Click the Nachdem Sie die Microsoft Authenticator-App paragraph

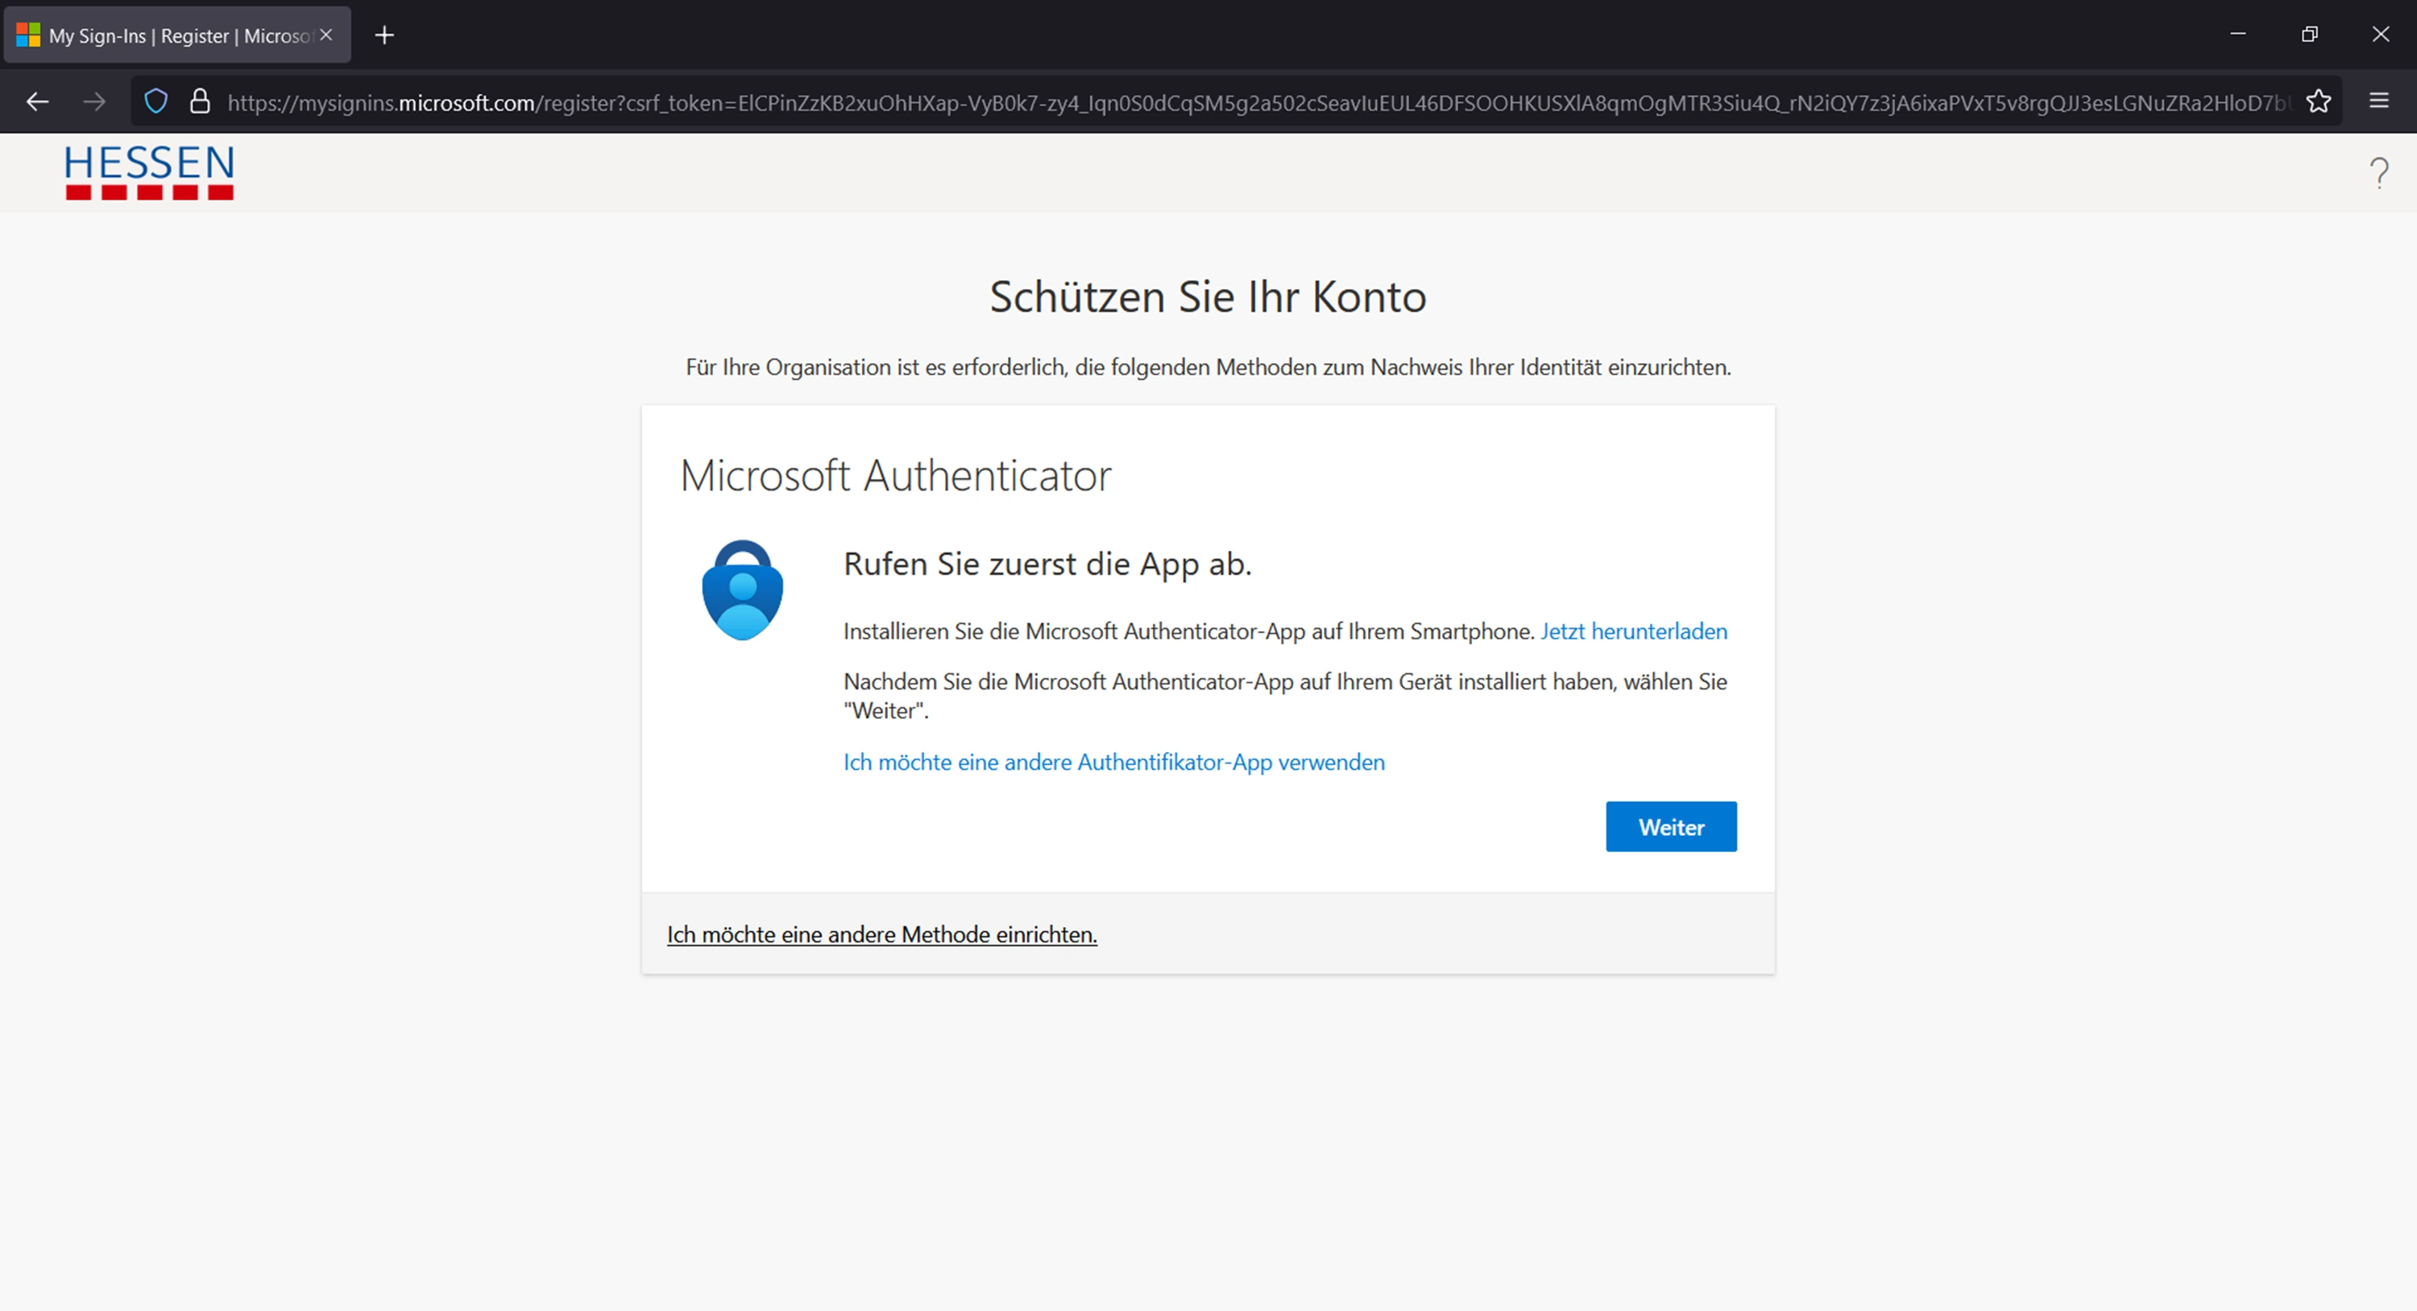click(x=1285, y=696)
